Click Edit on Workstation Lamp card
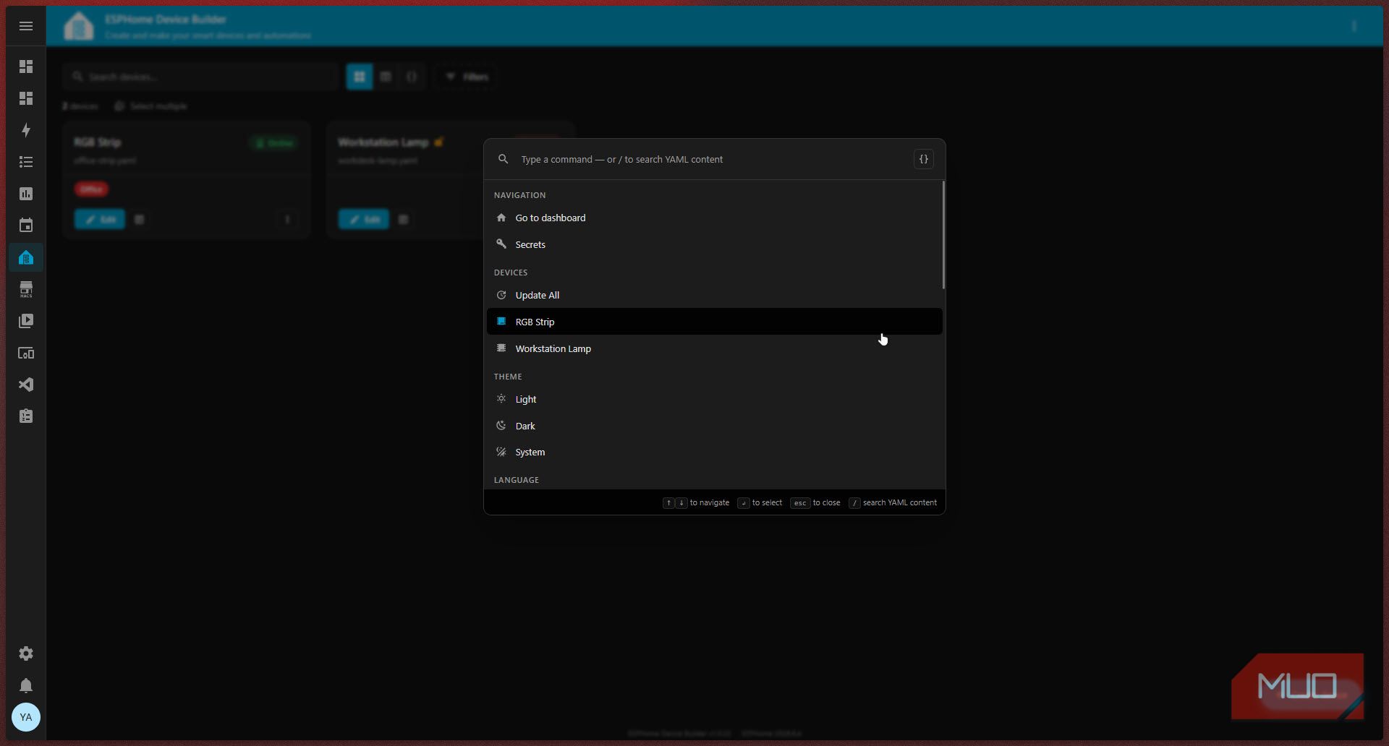Image resolution: width=1389 pixels, height=746 pixels. [x=364, y=219]
